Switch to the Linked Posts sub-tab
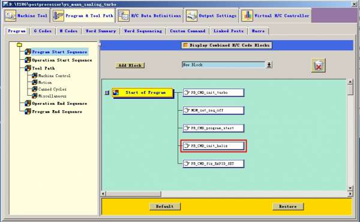This screenshot has height=222, width=360. tap(229, 31)
